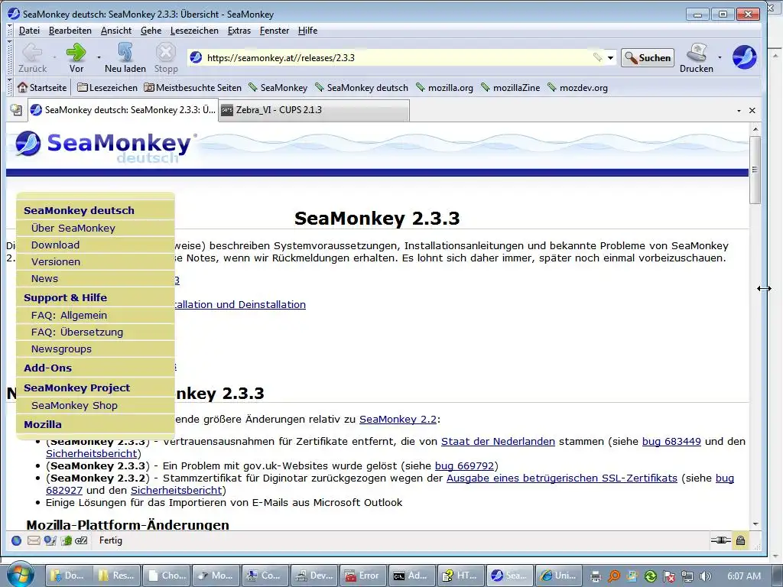This screenshot has width=783, height=587.
Task: Click the security padlock status icon
Action: point(740,540)
